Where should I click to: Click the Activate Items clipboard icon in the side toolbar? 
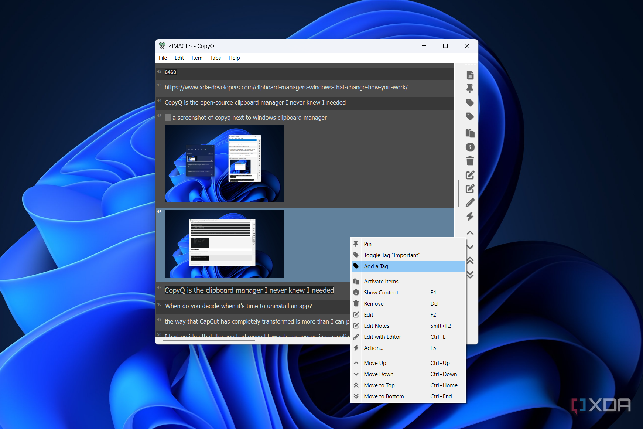pos(470,133)
